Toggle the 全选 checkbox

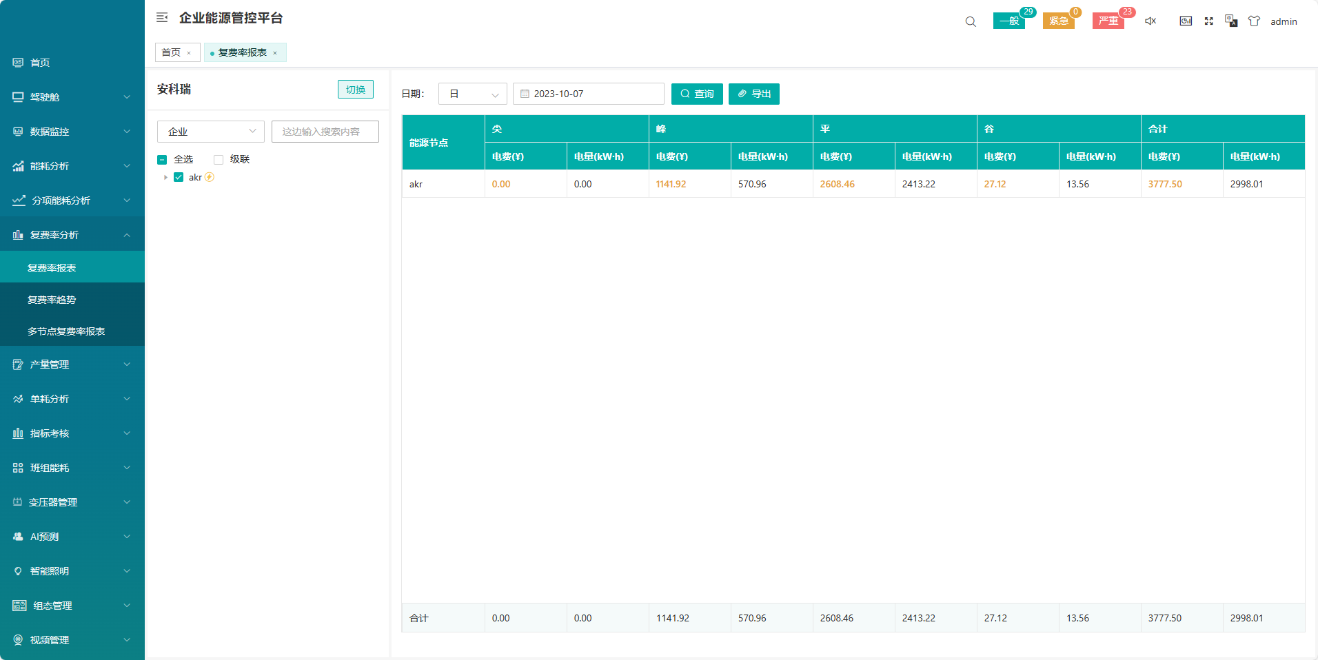point(163,160)
